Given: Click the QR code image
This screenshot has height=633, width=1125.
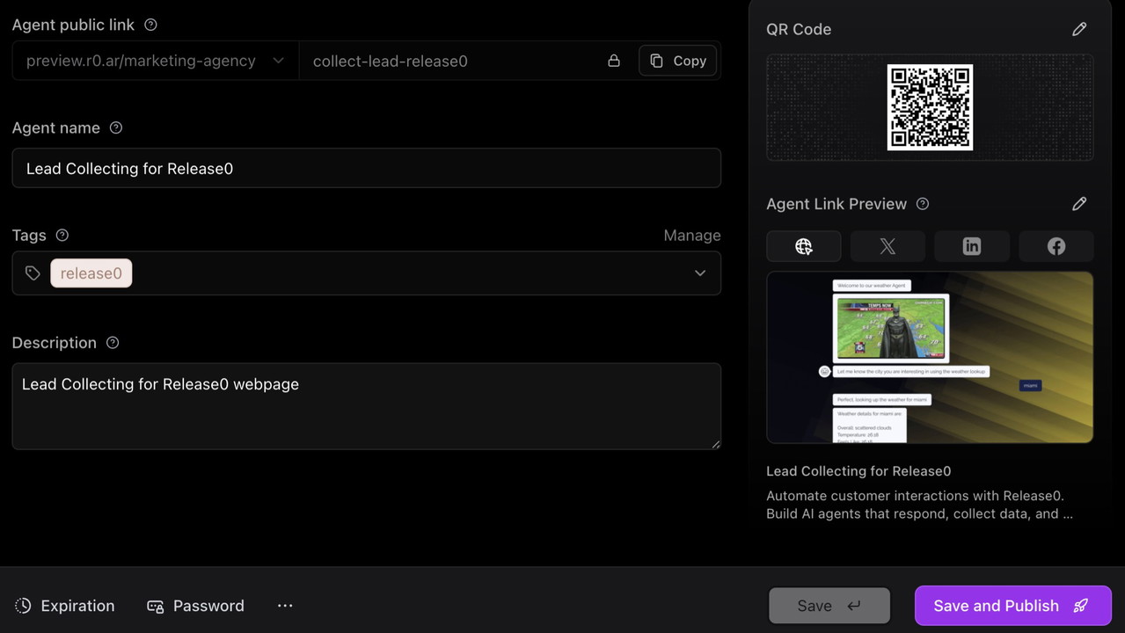Looking at the screenshot, I should click(930, 107).
